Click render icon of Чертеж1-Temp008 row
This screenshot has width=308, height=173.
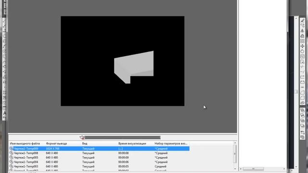coord(11,153)
